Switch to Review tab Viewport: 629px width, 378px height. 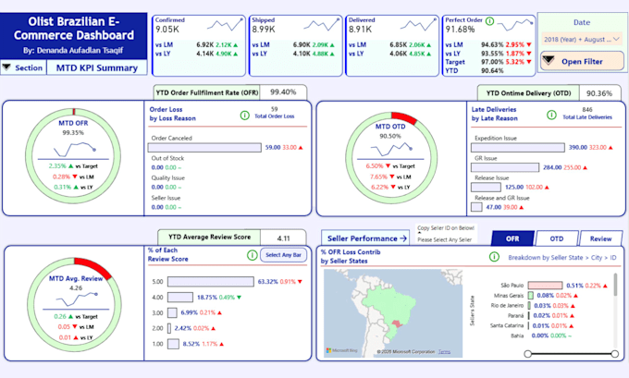tap(600, 238)
